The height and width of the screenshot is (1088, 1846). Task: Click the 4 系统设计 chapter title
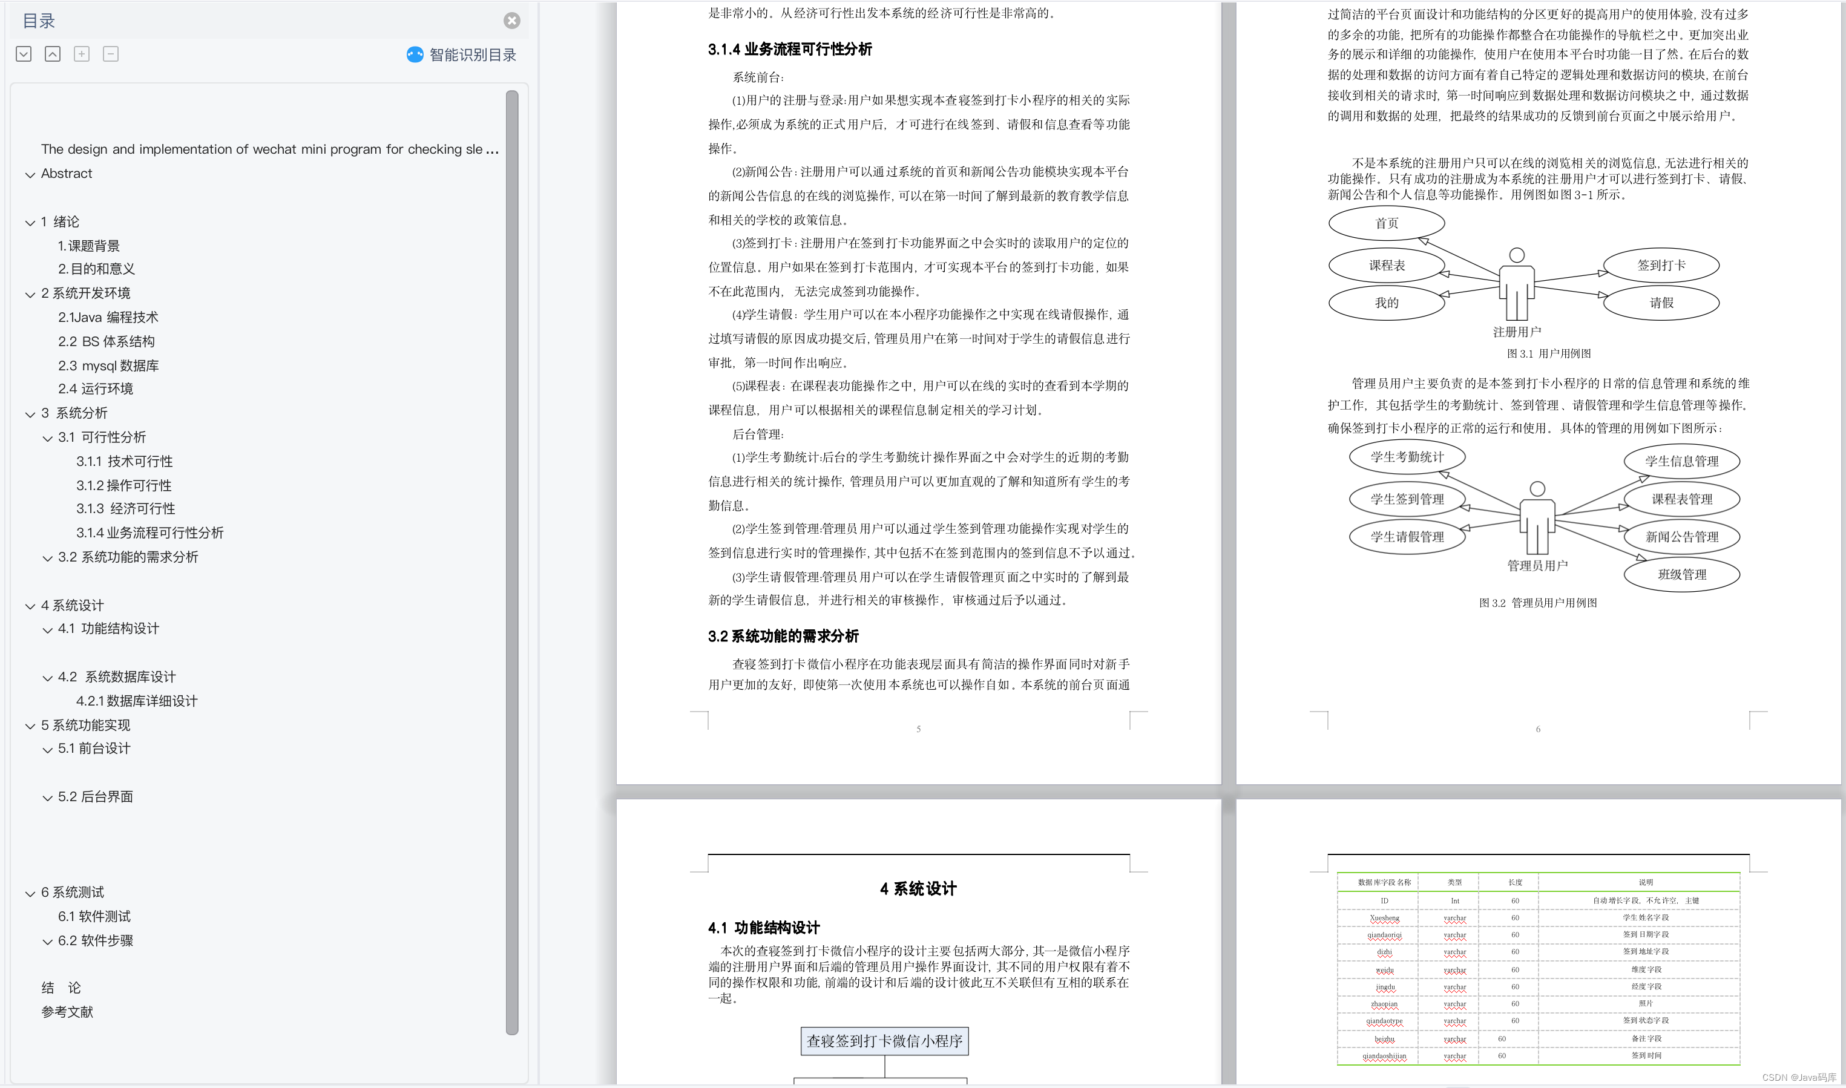click(x=918, y=888)
